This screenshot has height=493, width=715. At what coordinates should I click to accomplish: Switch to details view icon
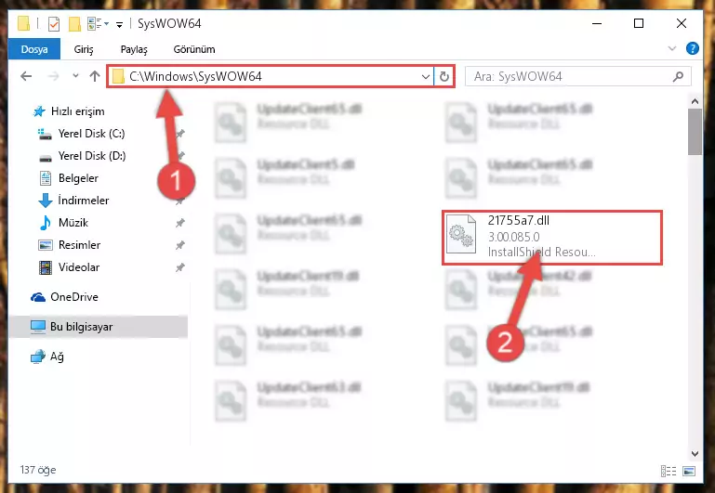(669, 471)
